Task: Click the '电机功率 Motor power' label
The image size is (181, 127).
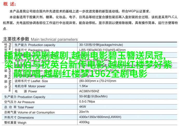Action: coord(30,86)
